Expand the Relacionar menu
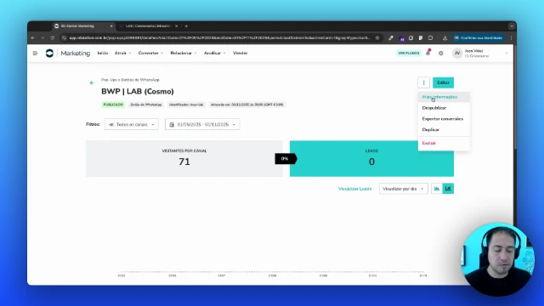The width and height of the screenshot is (544, 306). pos(184,53)
